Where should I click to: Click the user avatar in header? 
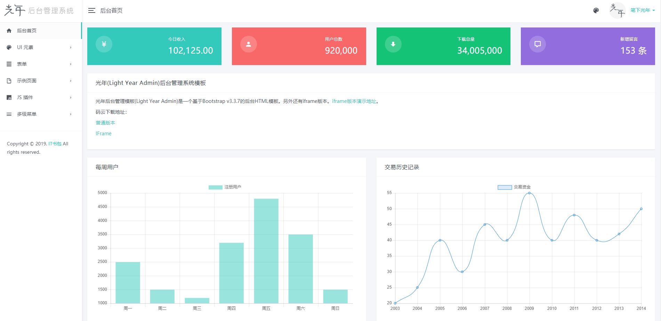coord(617,10)
